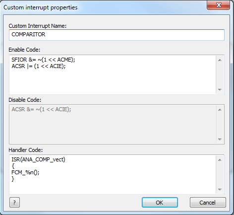Click the Custom Interrupt Name field
234x215 pixels.
[117, 35]
